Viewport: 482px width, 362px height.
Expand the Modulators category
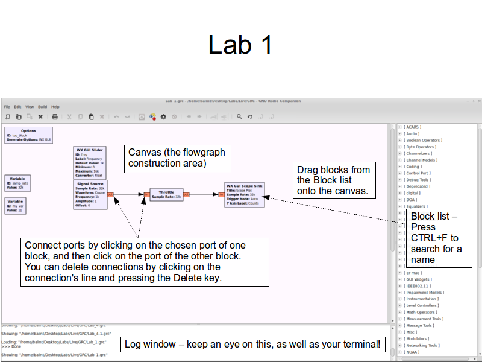pyautogui.click(x=399, y=338)
